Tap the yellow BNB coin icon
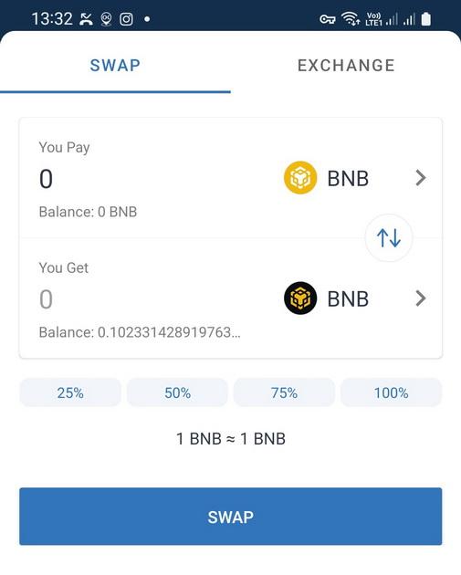This screenshot has height=575, width=461. pyautogui.click(x=300, y=178)
